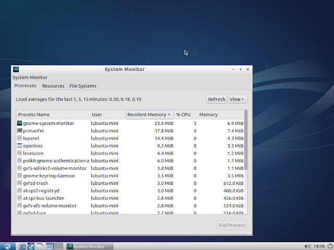The height and width of the screenshot is (250, 334).
Task: Open web browser globe launcher in panel
Action: 31,246
